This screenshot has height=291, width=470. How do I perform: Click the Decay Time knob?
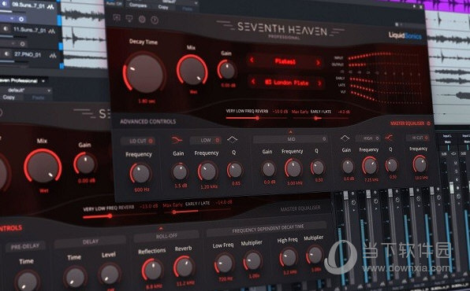point(144,73)
